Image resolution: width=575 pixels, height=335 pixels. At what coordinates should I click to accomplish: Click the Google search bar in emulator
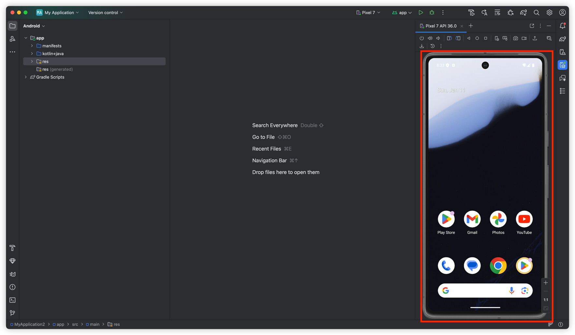point(476,291)
